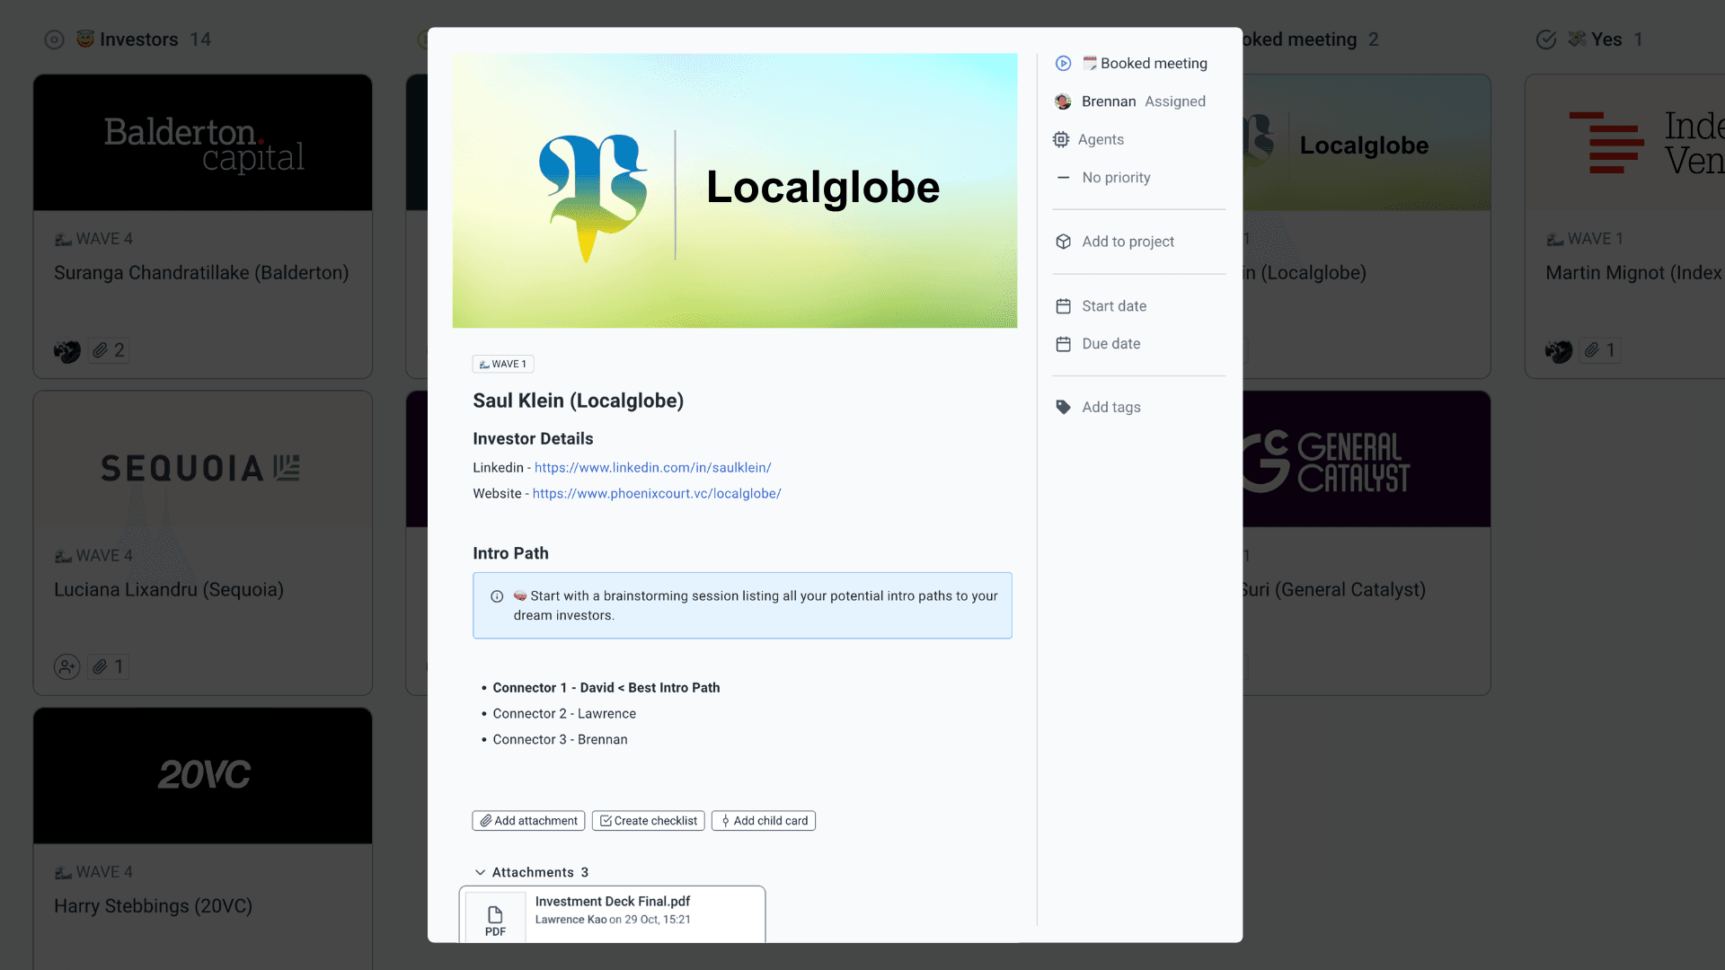The image size is (1725, 970).
Task: Click the card title Saul Klein (Localglobe)
Action: pos(578,401)
